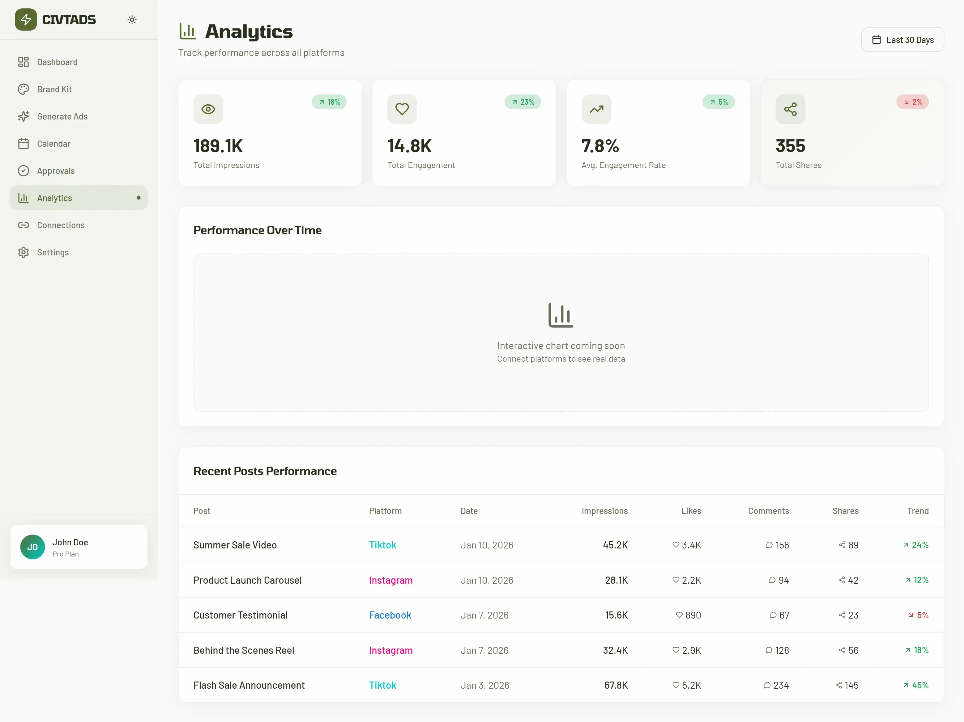Open Tiktok link for Summer Sale Video

click(382, 544)
